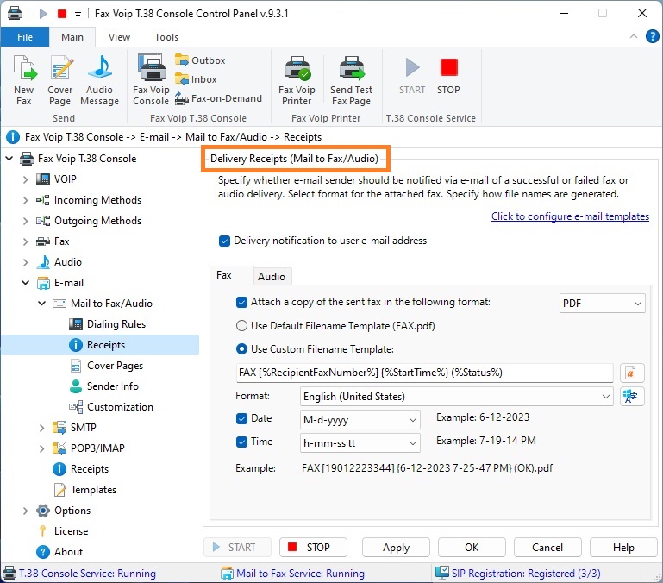Screen dimensions: 663x583
Task: Toggle Delivery notification to user e-mail checkbox
Action: pyautogui.click(x=224, y=241)
